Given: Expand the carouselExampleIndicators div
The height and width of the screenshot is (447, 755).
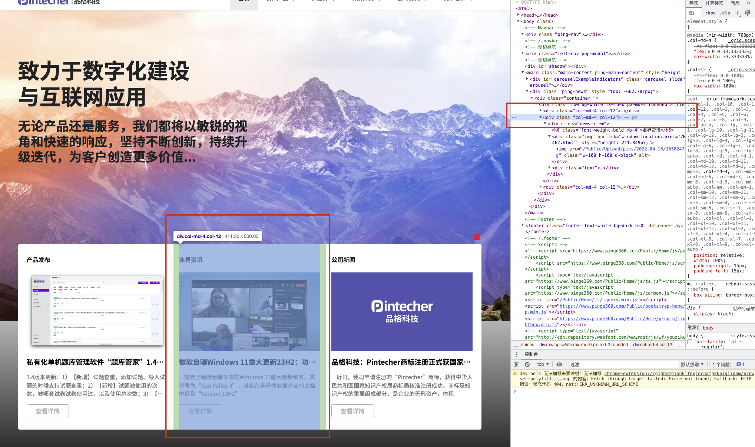Looking at the screenshot, I should point(527,79).
